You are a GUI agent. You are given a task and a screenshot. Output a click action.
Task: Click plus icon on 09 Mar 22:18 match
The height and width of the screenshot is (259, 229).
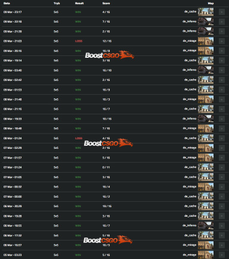click(222, 21)
